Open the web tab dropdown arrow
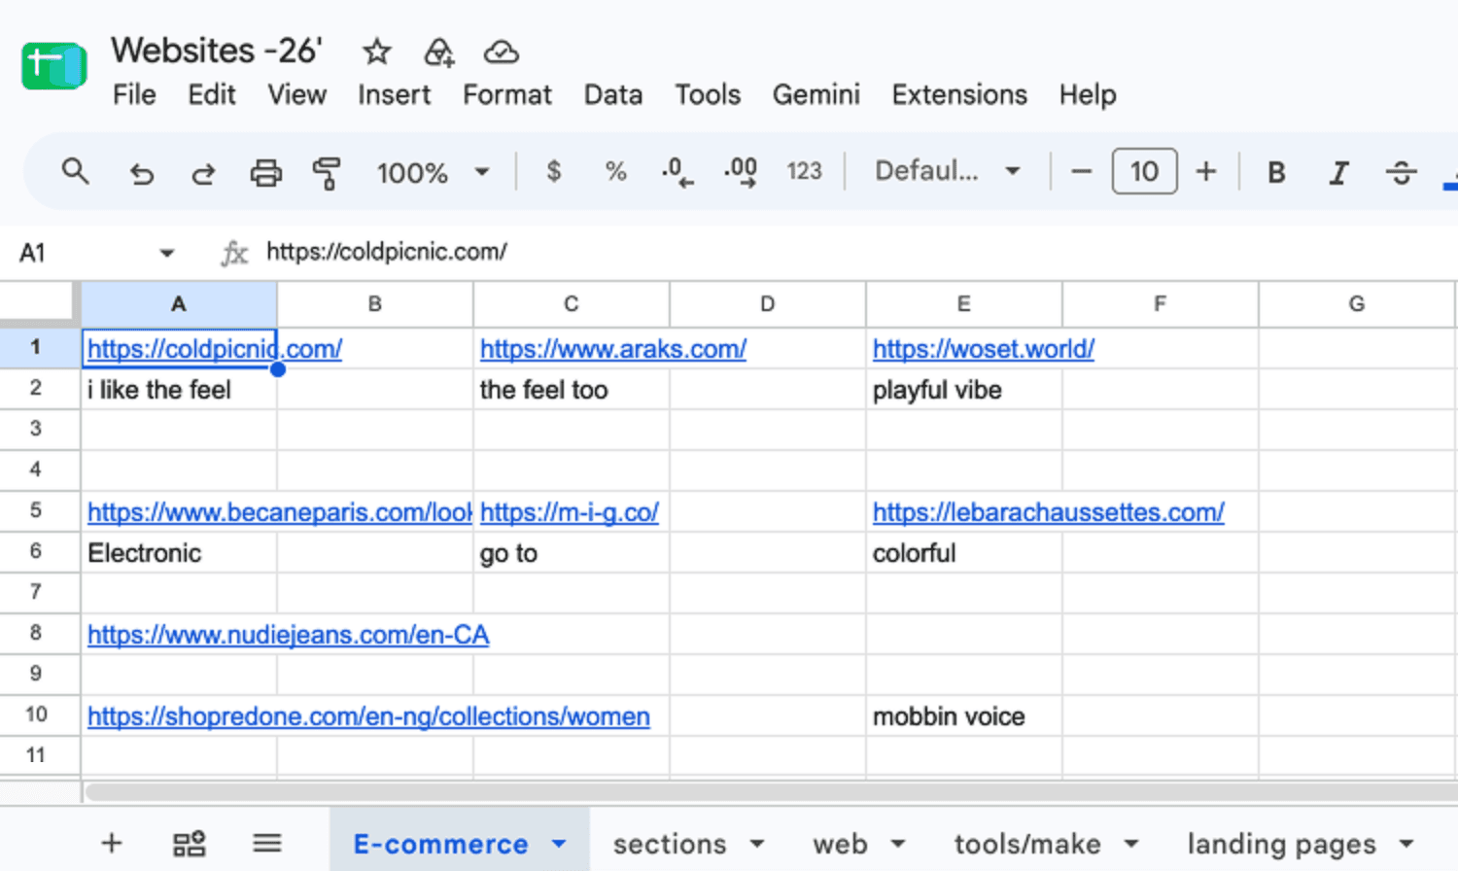The height and width of the screenshot is (871, 1458). 898,844
